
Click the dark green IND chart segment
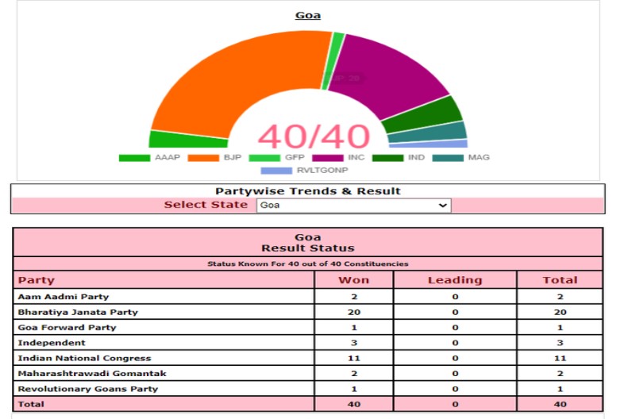tap(425, 116)
